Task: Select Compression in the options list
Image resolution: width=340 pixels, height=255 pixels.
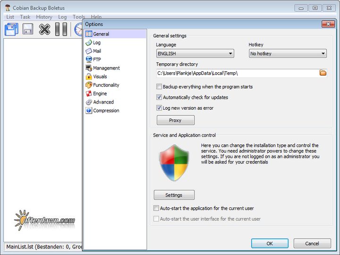Action: click(115, 110)
